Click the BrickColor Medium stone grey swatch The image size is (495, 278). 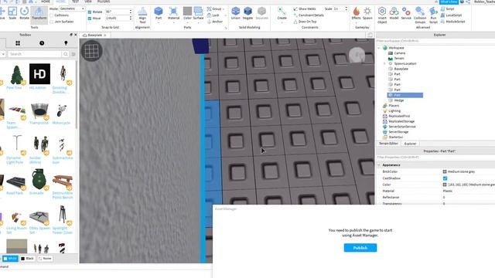point(445,171)
